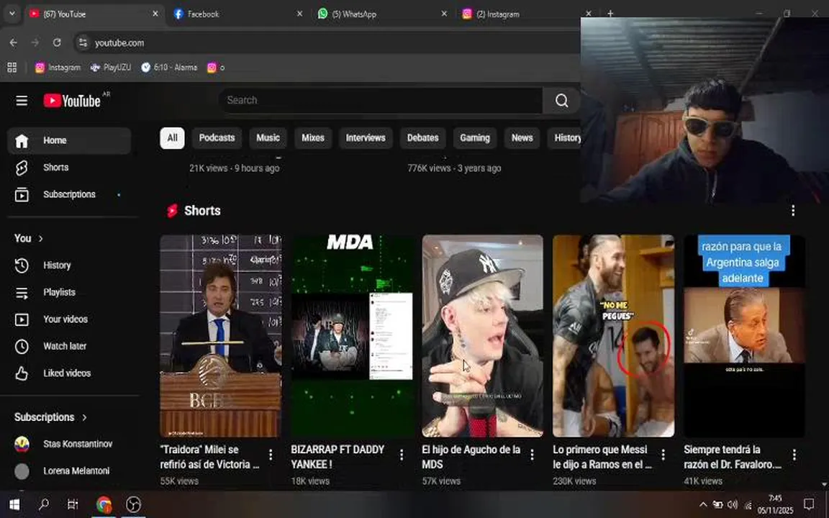This screenshot has height=518, width=829.
Task: Open Home in the sidebar
Action: click(69, 140)
